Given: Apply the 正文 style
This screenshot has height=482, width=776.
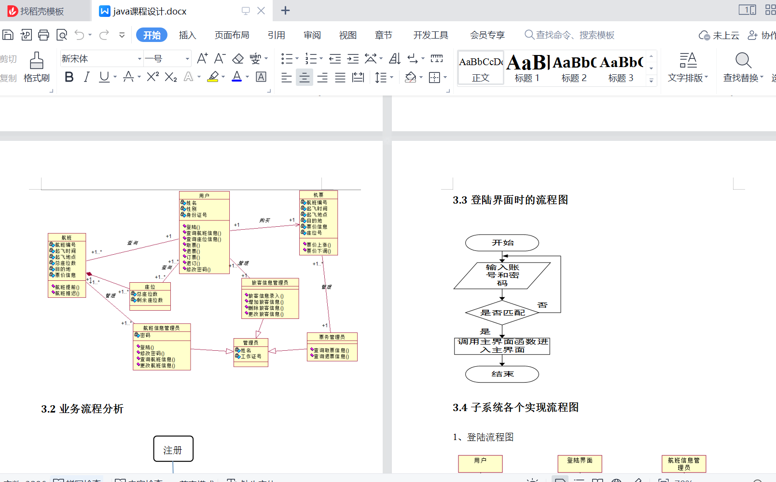Looking at the screenshot, I should pos(481,68).
